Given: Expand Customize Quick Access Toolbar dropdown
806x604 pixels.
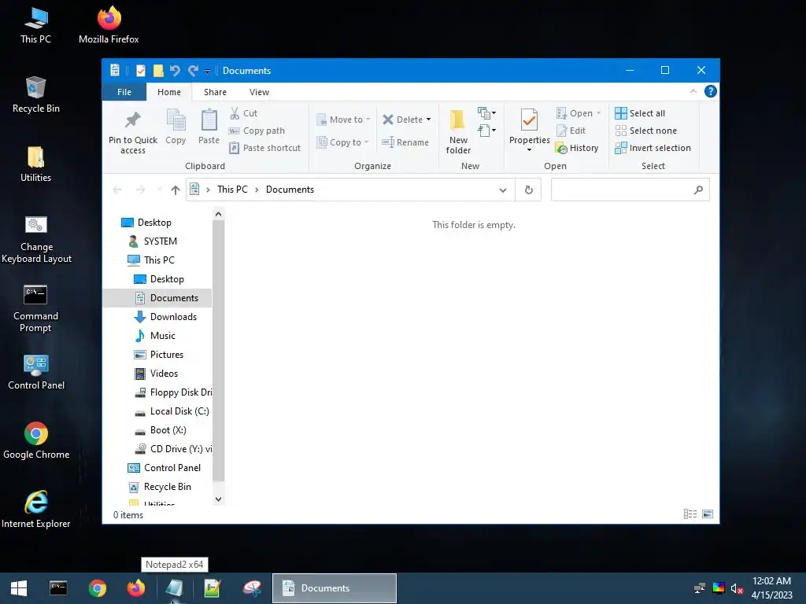Looking at the screenshot, I should [207, 71].
